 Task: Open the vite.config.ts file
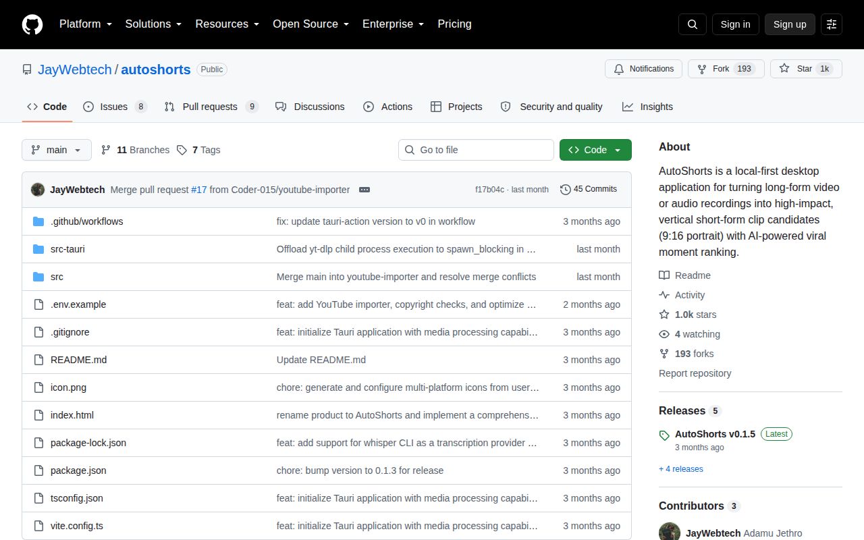tap(77, 526)
